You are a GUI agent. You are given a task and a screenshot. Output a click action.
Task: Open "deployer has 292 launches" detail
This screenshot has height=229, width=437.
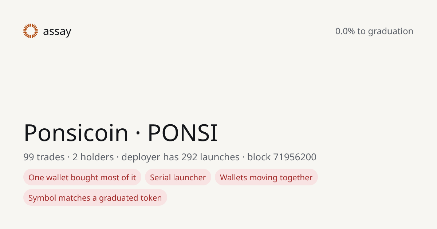coord(181,157)
